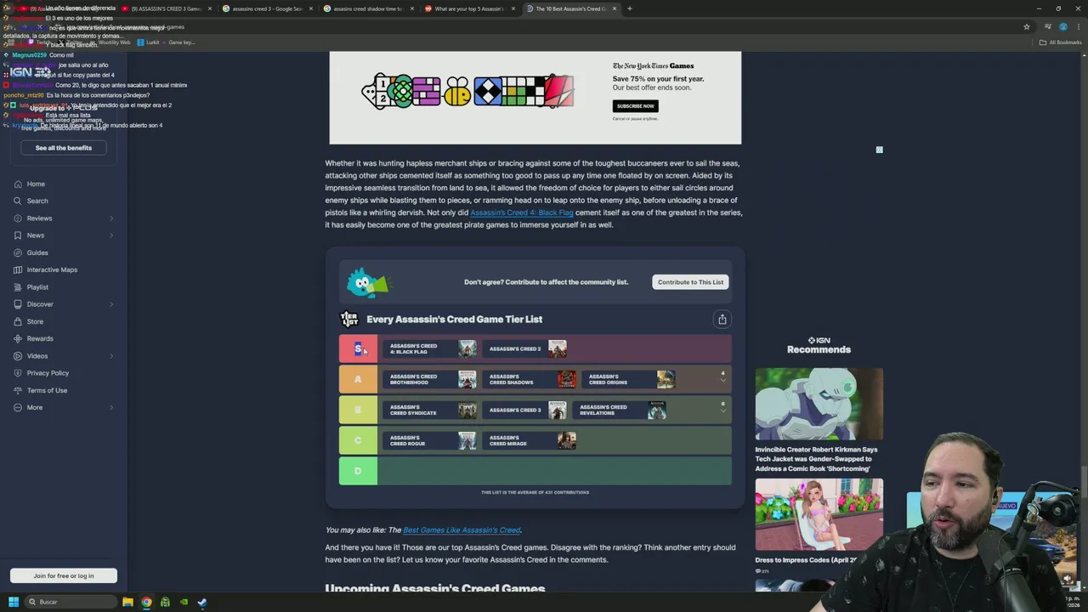The image size is (1088, 612).
Task: Open the Invincible Creator Robert Kirkman article
Action: click(x=816, y=459)
